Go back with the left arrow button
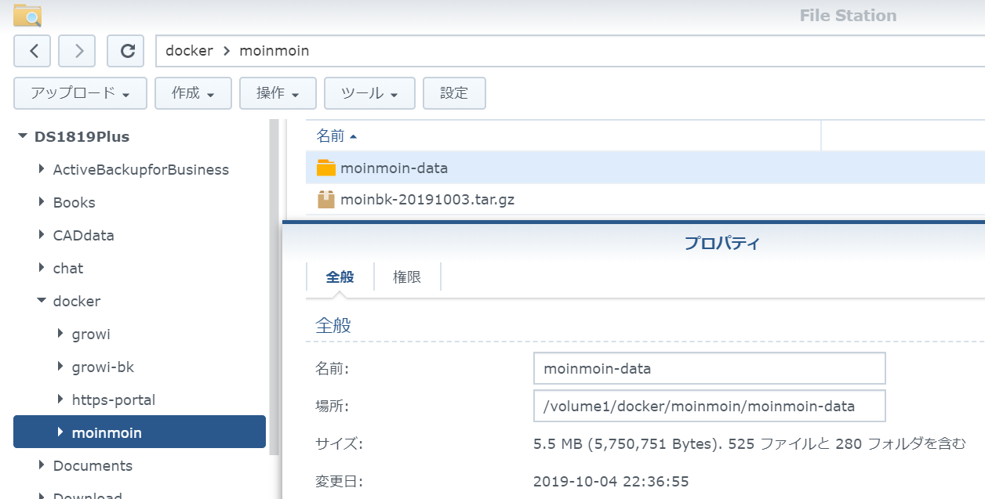This screenshot has width=985, height=499. (33, 52)
